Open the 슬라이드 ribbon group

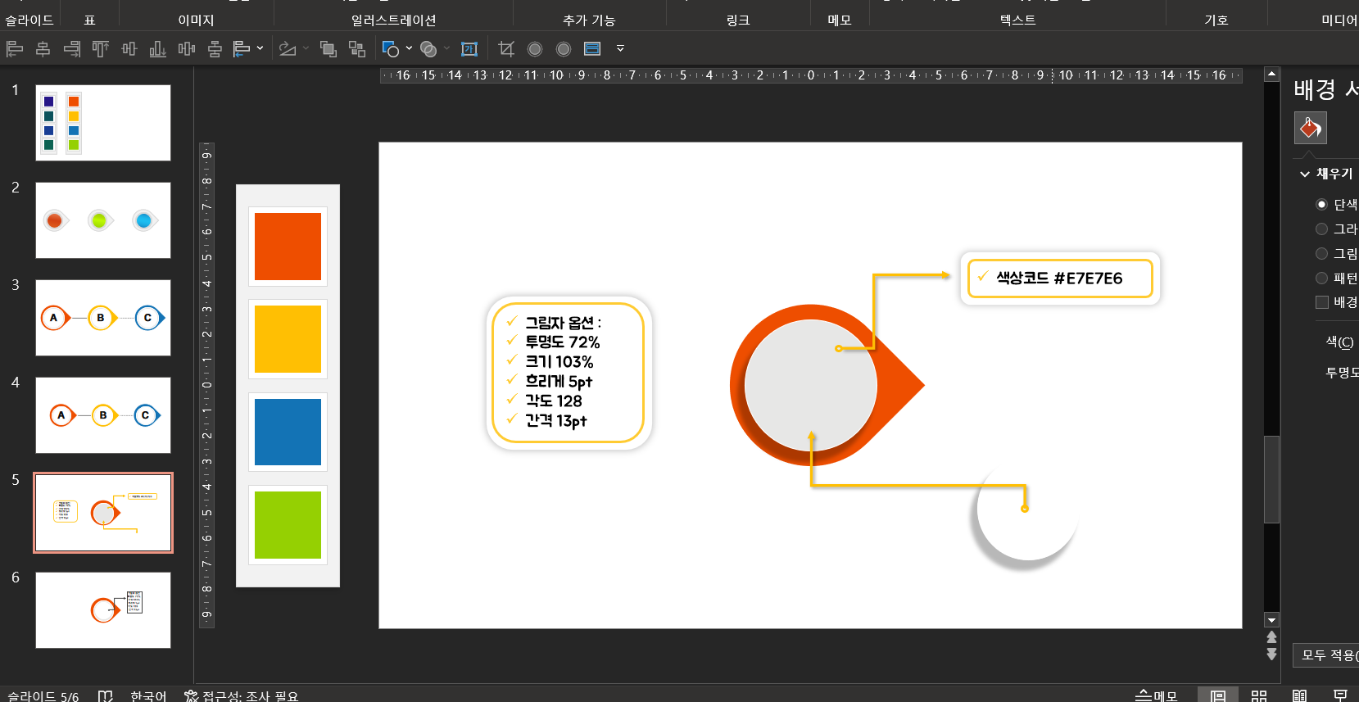[x=29, y=20]
